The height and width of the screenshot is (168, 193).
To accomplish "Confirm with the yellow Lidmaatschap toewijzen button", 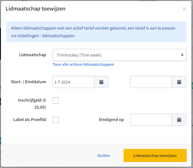I will pos(155,156).
